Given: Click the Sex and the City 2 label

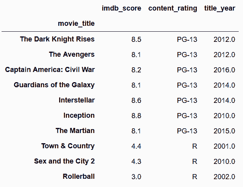Looking at the screenshot, I should click(x=64, y=161).
